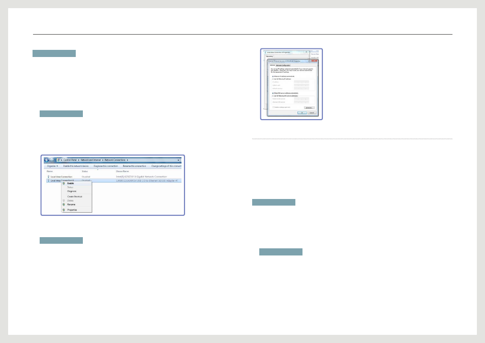This screenshot has height=343, width=485.
Task: Click the network adapter icon of first Local Area Connection
Action: point(48,177)
